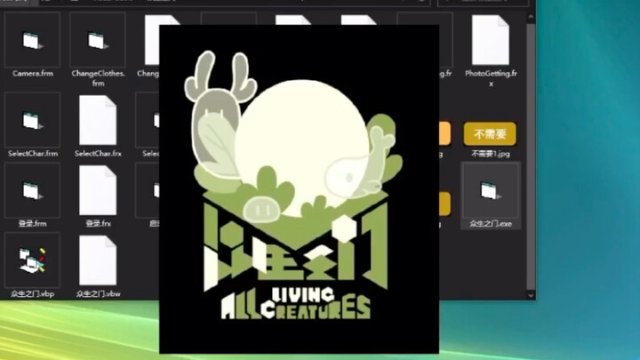This screenshot has width=640, height=360.
Task: Select the 众生之门.vbp project file icon
Action: point(32,260)
